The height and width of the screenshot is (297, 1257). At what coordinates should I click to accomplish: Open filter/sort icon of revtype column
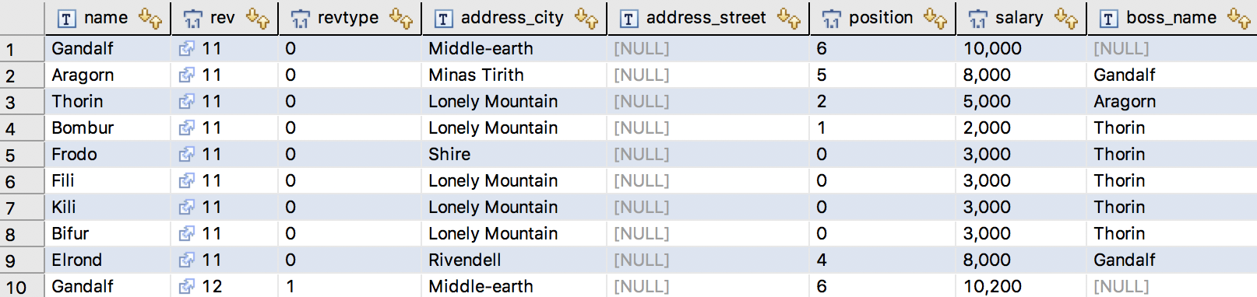point(401,18)
